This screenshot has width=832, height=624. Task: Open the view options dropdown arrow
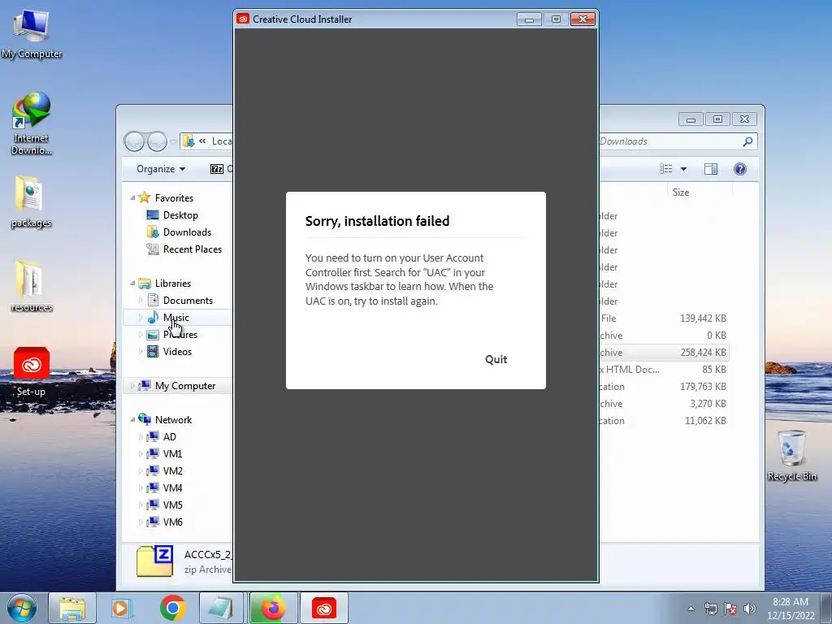coord(683,169)
